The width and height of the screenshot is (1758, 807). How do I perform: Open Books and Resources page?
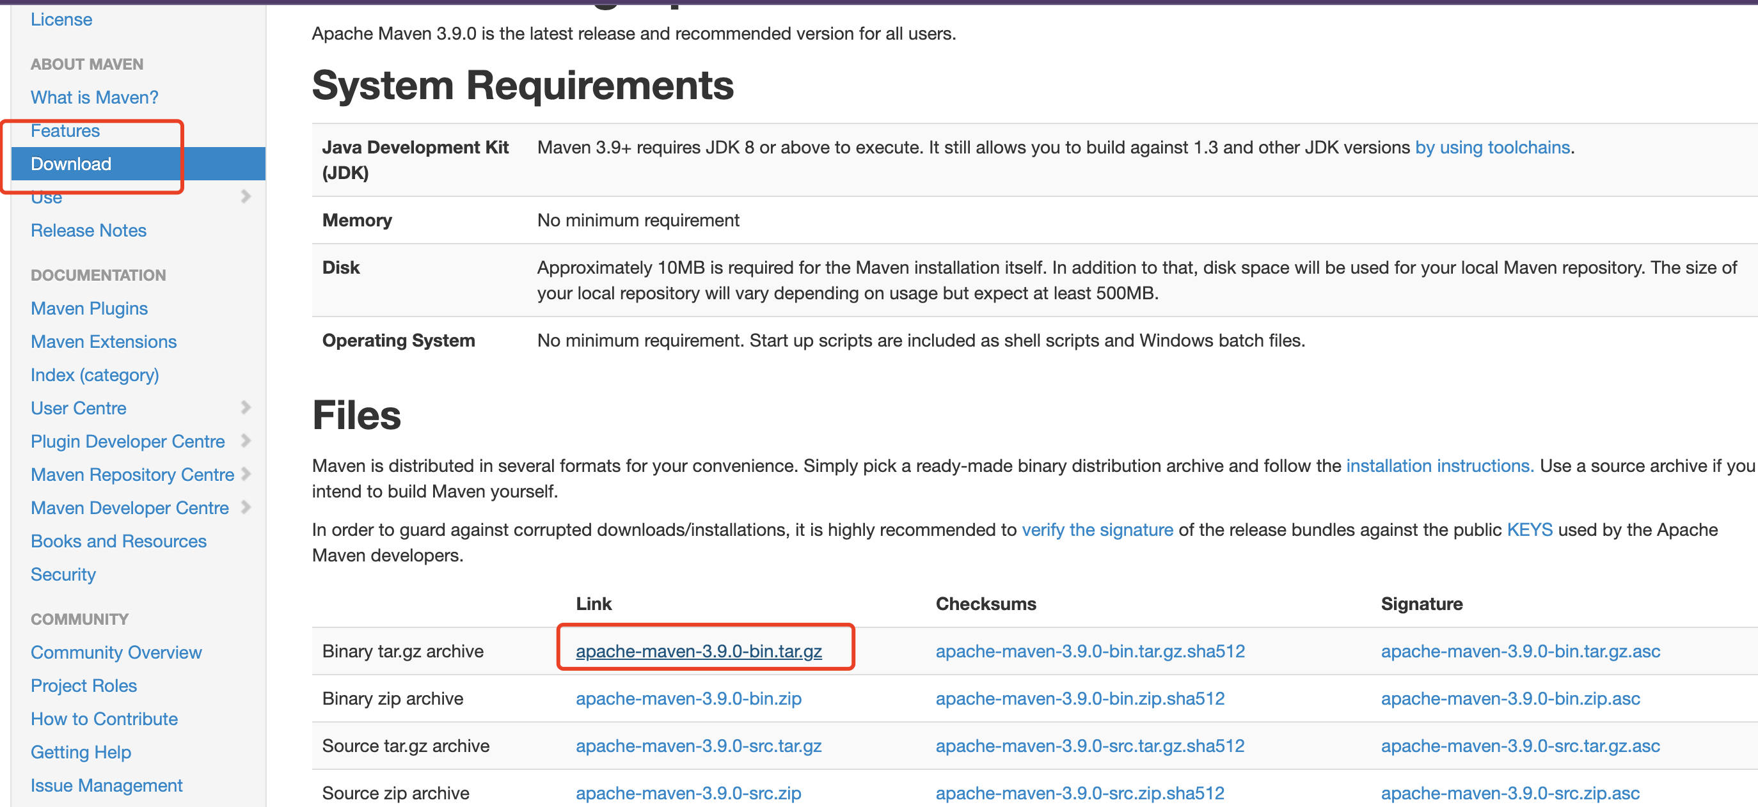[118, 541]
